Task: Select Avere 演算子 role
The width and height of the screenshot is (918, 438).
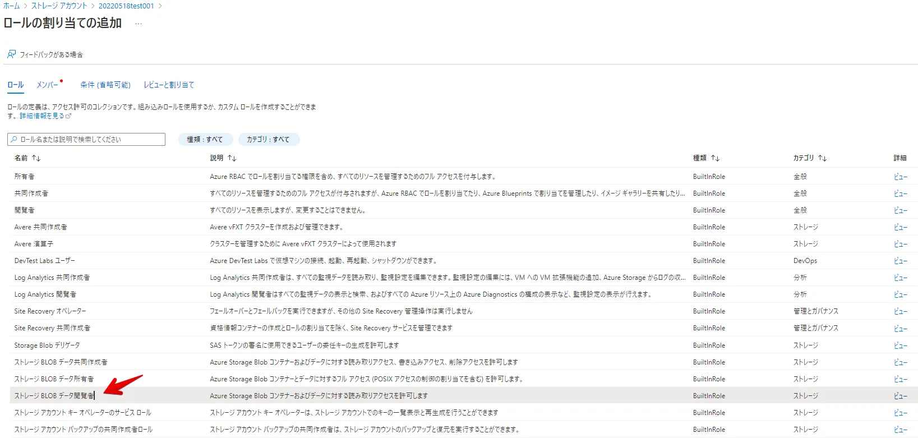Action: 464,243
